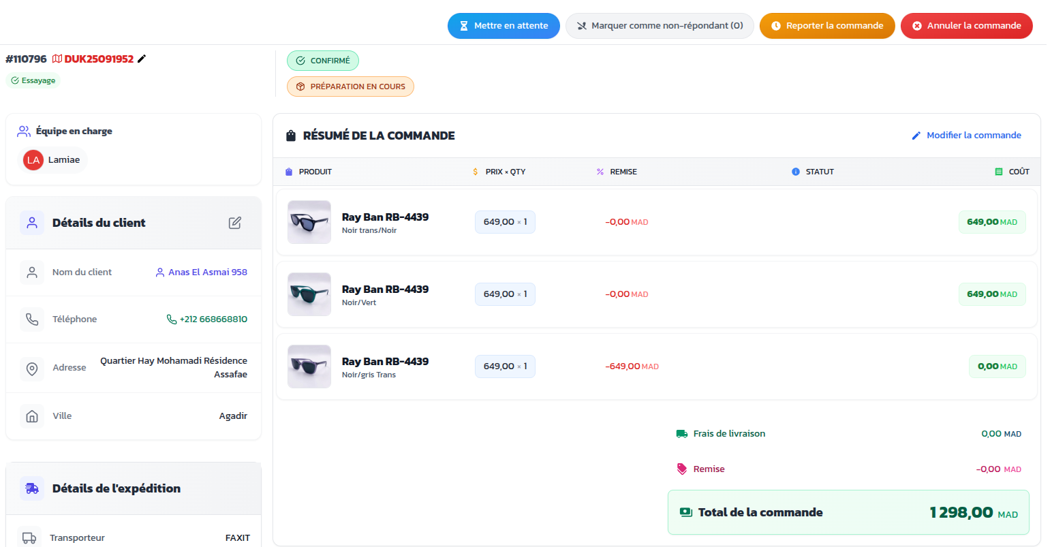Click the city value Agadir
The image size is (1052, 547).
(233, 416)
